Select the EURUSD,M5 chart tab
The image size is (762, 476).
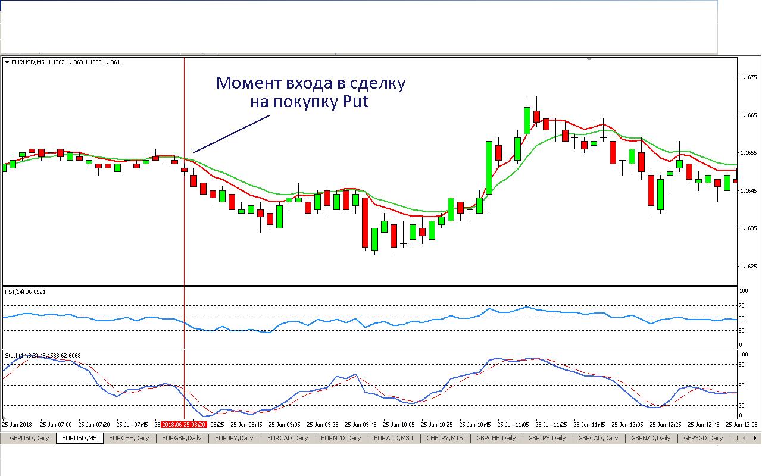pos(80,438)
